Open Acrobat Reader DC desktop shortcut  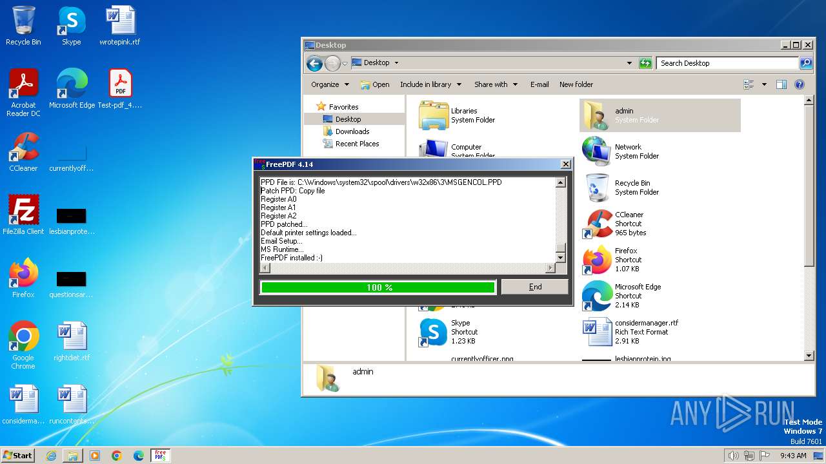point(23,93)
